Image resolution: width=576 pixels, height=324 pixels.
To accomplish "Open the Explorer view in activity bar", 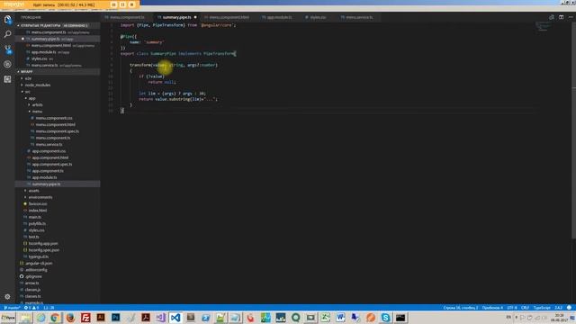I will point(7,19).
